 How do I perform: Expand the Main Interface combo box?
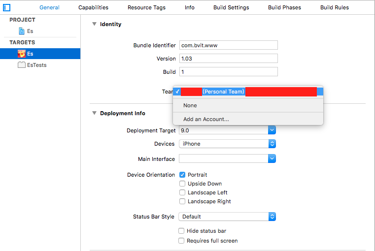[272, 159]
